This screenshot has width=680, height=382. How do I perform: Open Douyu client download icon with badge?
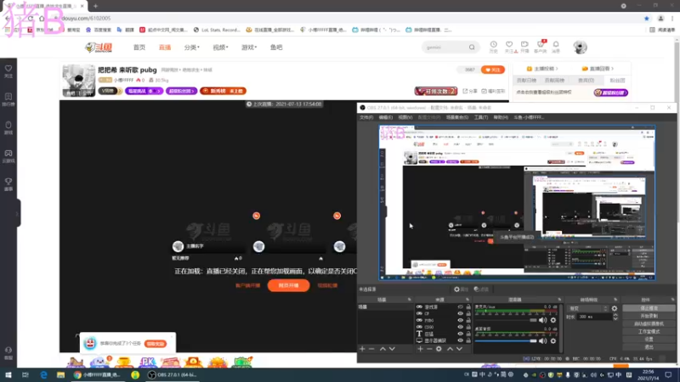541,47
